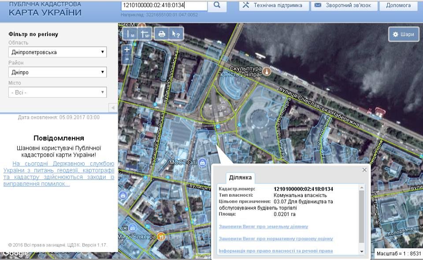Open the Шари layers panel
The width and height of the screenshot is (423, 260).
(x=403, y=34)
